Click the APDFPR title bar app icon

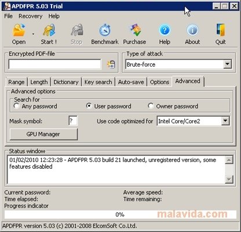pos(6,6)
